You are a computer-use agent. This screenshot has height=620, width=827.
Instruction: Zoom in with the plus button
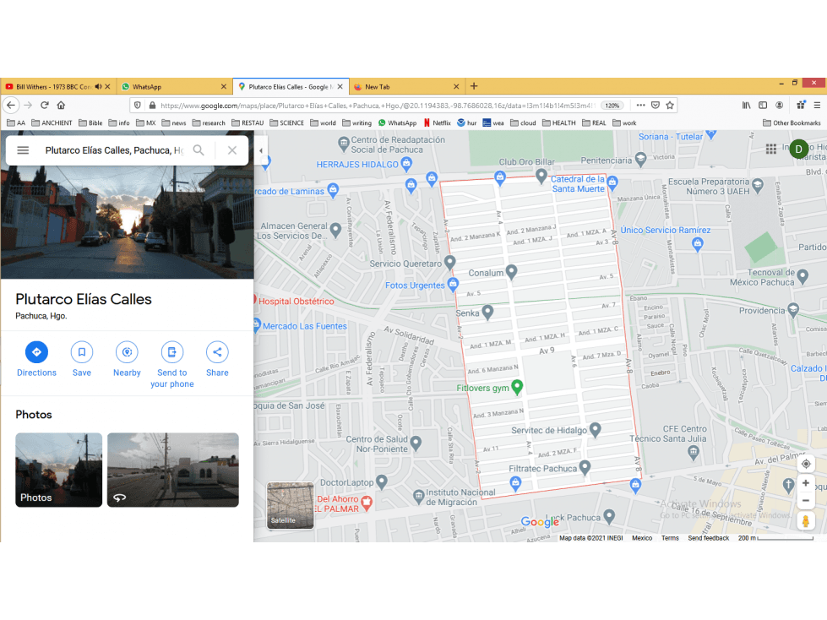pos(805,483)
